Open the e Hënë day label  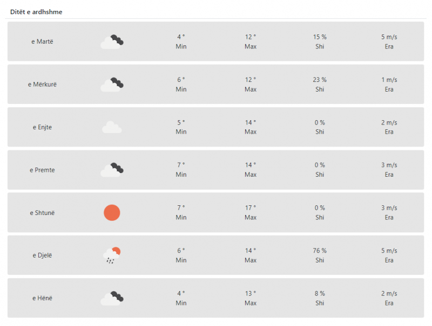[42, 298]
